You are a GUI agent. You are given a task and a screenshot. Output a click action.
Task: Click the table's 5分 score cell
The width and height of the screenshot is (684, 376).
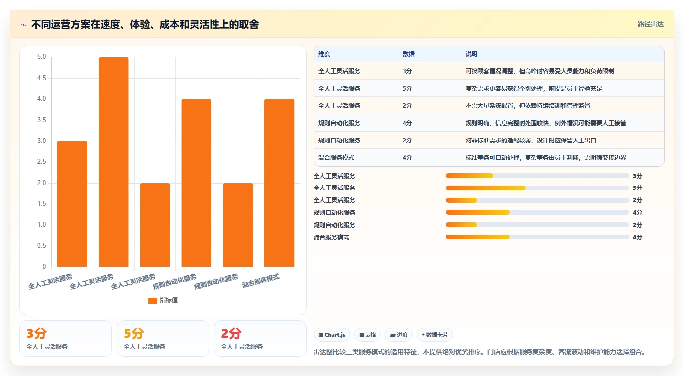[407, 89]
